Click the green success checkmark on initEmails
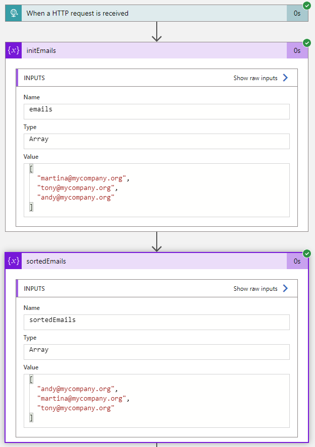 coord(307,43)
